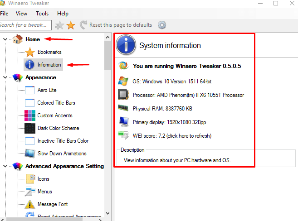The image size is (298, 221).
Task: Select Inactive Title Bars Color item
Action: [x=63, y=141]
